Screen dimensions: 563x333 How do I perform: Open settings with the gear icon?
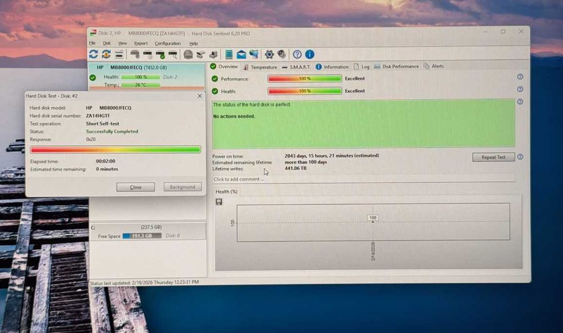(x=269, y=55)
